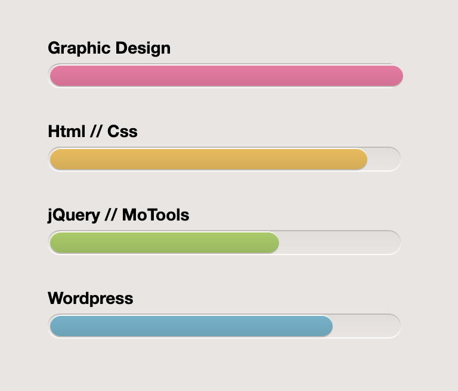The height and width of the screenshot is (391, 458).
Task: Click the word MoTools in the heading
Action: [x=156, y=215]
